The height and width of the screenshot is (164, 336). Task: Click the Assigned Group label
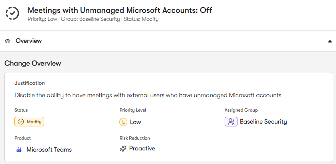point(241,110)
